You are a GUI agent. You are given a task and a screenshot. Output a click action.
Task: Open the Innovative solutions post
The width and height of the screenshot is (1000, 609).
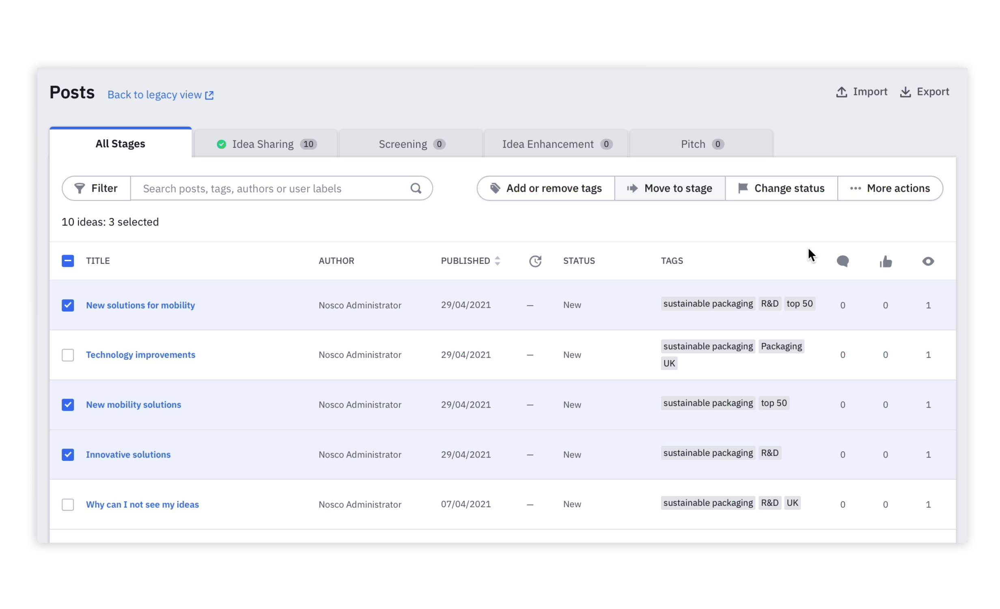[128, 455]
